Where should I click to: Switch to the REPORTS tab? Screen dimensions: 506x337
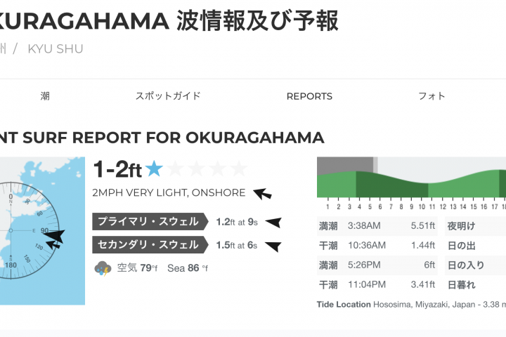309,96
